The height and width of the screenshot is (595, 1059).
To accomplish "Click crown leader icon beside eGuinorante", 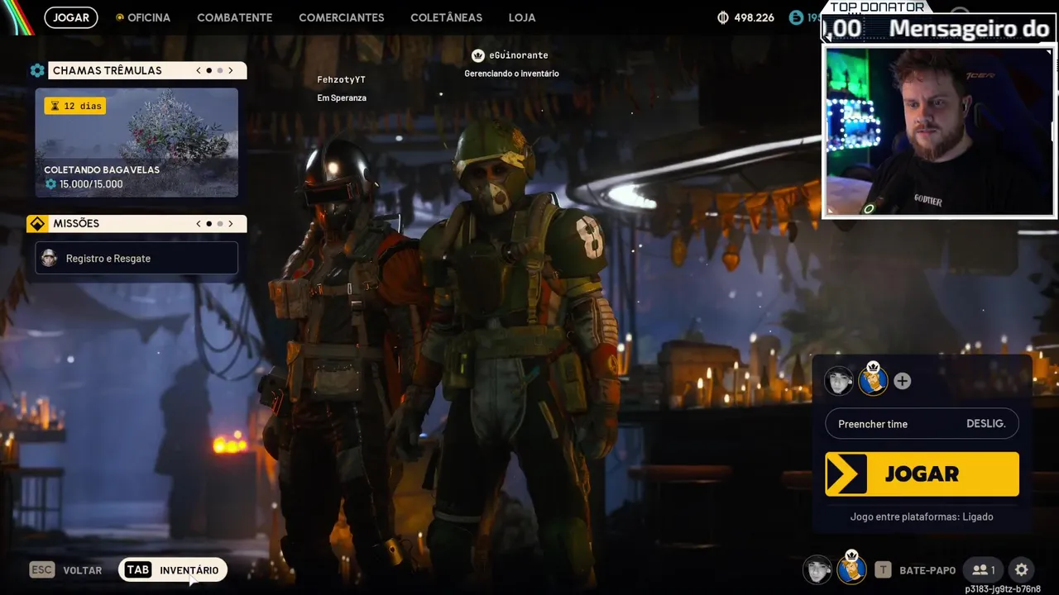I will pos(477,55).
